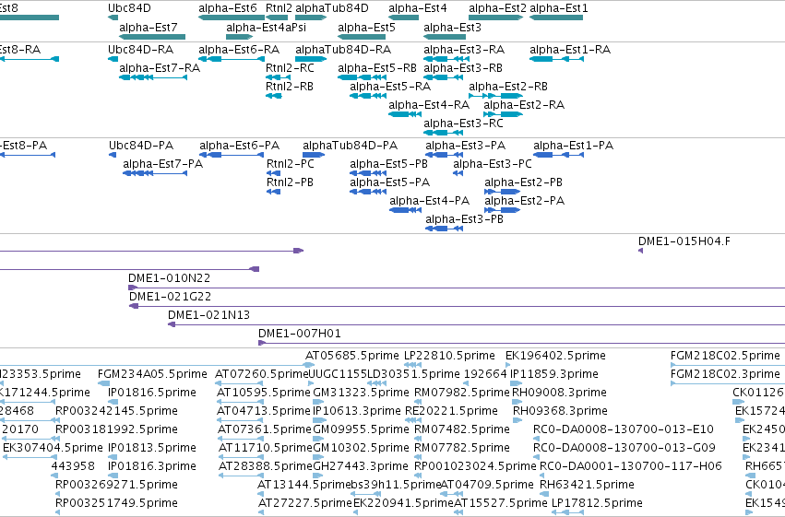The width and height of the screenshot is (785, 517).
Task: Select transcript alpha-Est3-RC
Action: (463, 123)
